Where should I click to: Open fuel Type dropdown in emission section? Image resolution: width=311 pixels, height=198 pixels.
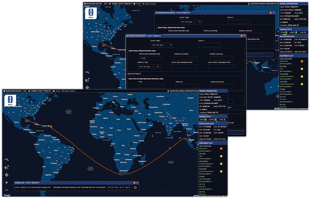pos(151,86)
